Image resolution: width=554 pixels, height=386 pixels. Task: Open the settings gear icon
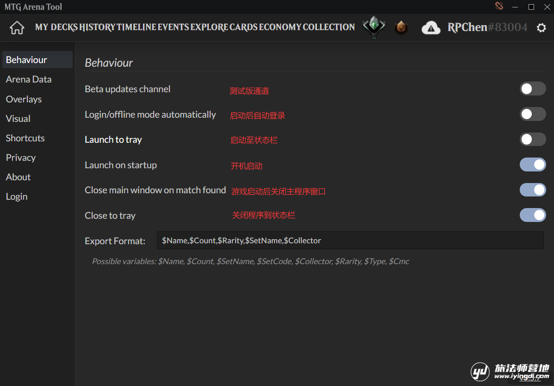pyautogui.click(x=542, y=28)
